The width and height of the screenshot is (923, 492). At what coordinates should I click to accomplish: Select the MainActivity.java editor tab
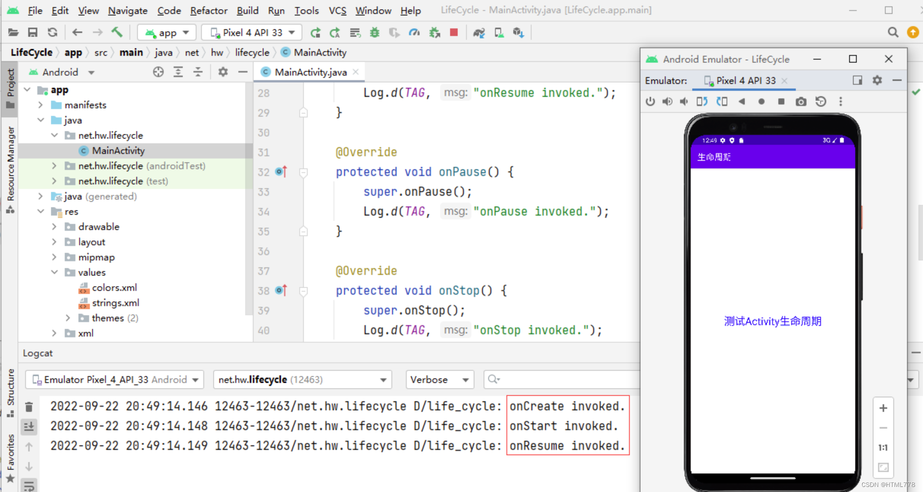tap(310, 72)
